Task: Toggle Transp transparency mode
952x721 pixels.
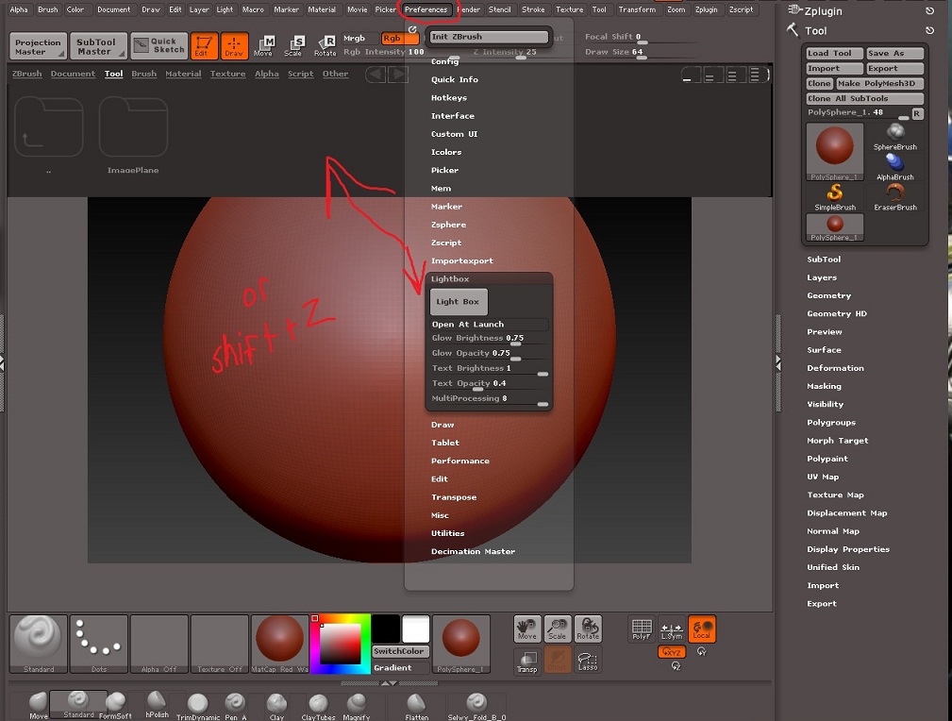Action: [527, 661]
